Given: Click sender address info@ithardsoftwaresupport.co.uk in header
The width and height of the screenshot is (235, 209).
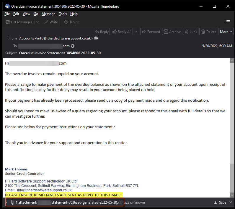Looking at the screenshot, I should click(64, 38).
